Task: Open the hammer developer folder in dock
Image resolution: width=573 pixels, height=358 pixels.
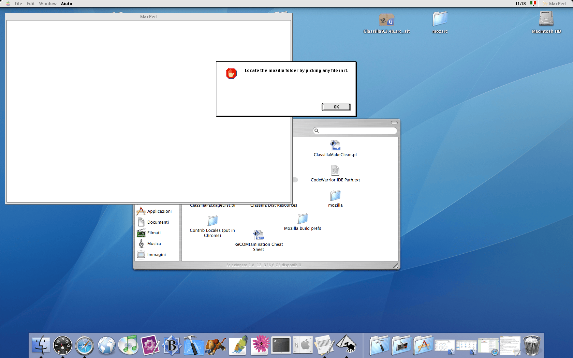Action: click(380, 345)
